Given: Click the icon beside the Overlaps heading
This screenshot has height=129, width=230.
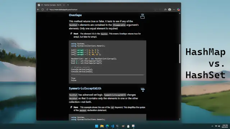Looking at the screenshot, I should click(142, 16).
